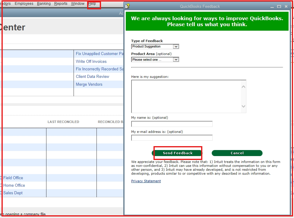Image resolution: width=294 pixels, height=218 pixels.
Task: Open the Employees menu
Action: [x=24, y=4]
